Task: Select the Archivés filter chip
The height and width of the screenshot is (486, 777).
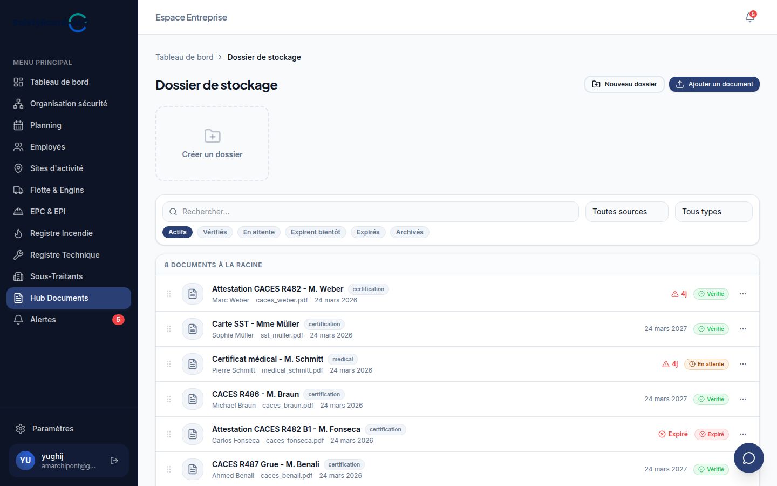Action: pos(410,232)
